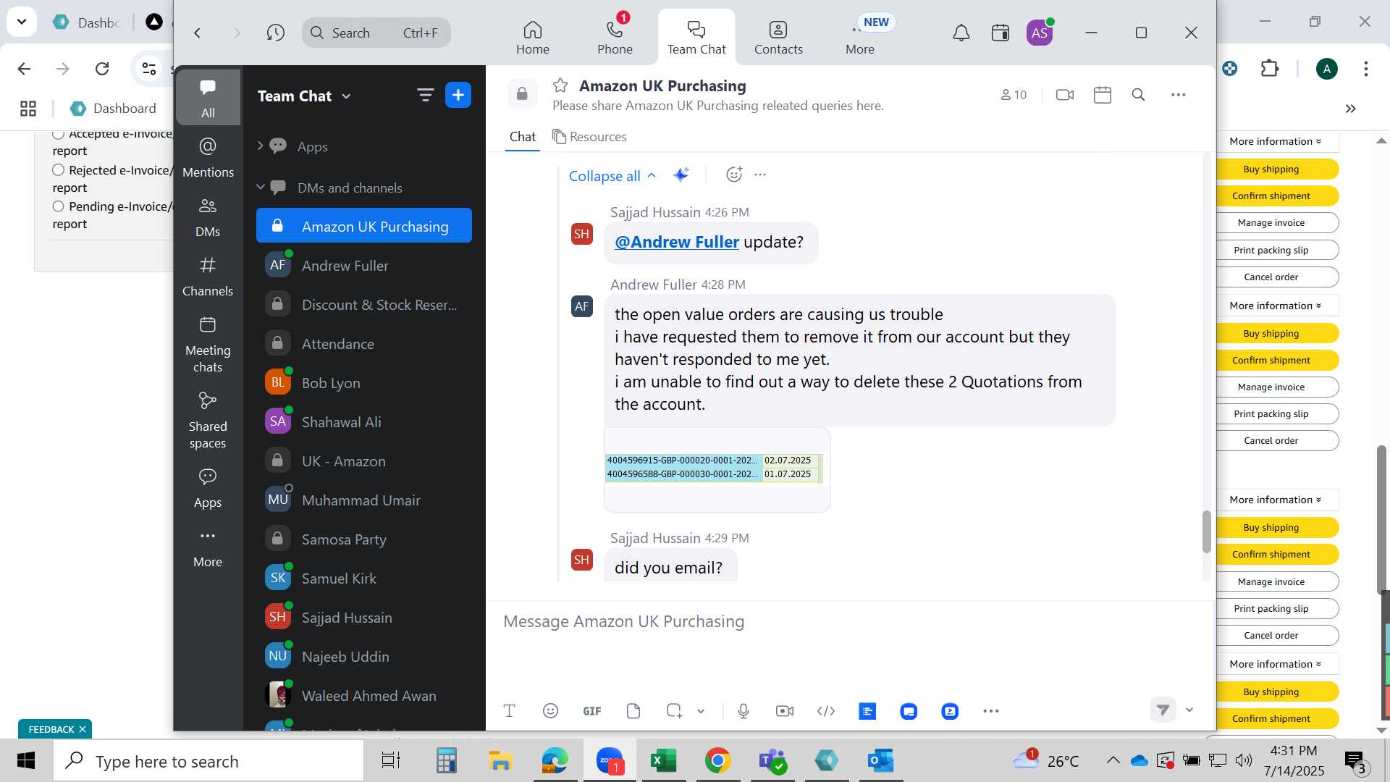
Task: Open Excel from the taskbar
Action: click(x=663, y=760)
